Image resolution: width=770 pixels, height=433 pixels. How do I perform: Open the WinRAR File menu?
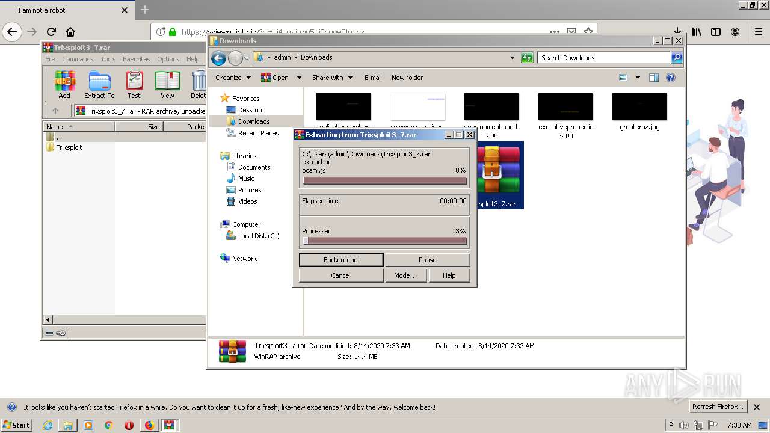(50, 59)
